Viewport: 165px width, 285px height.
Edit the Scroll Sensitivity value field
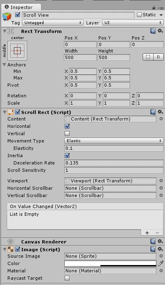[114, 170]
